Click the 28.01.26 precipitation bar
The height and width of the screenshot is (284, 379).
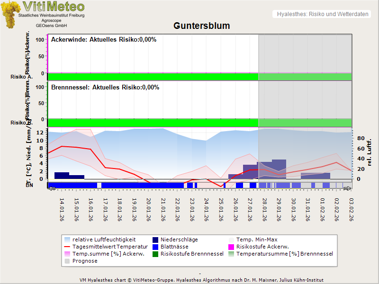tap(265, 170)
